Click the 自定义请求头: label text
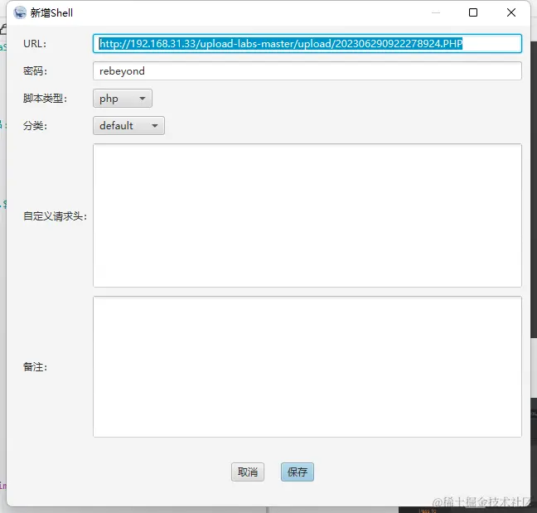 [55, 216]
